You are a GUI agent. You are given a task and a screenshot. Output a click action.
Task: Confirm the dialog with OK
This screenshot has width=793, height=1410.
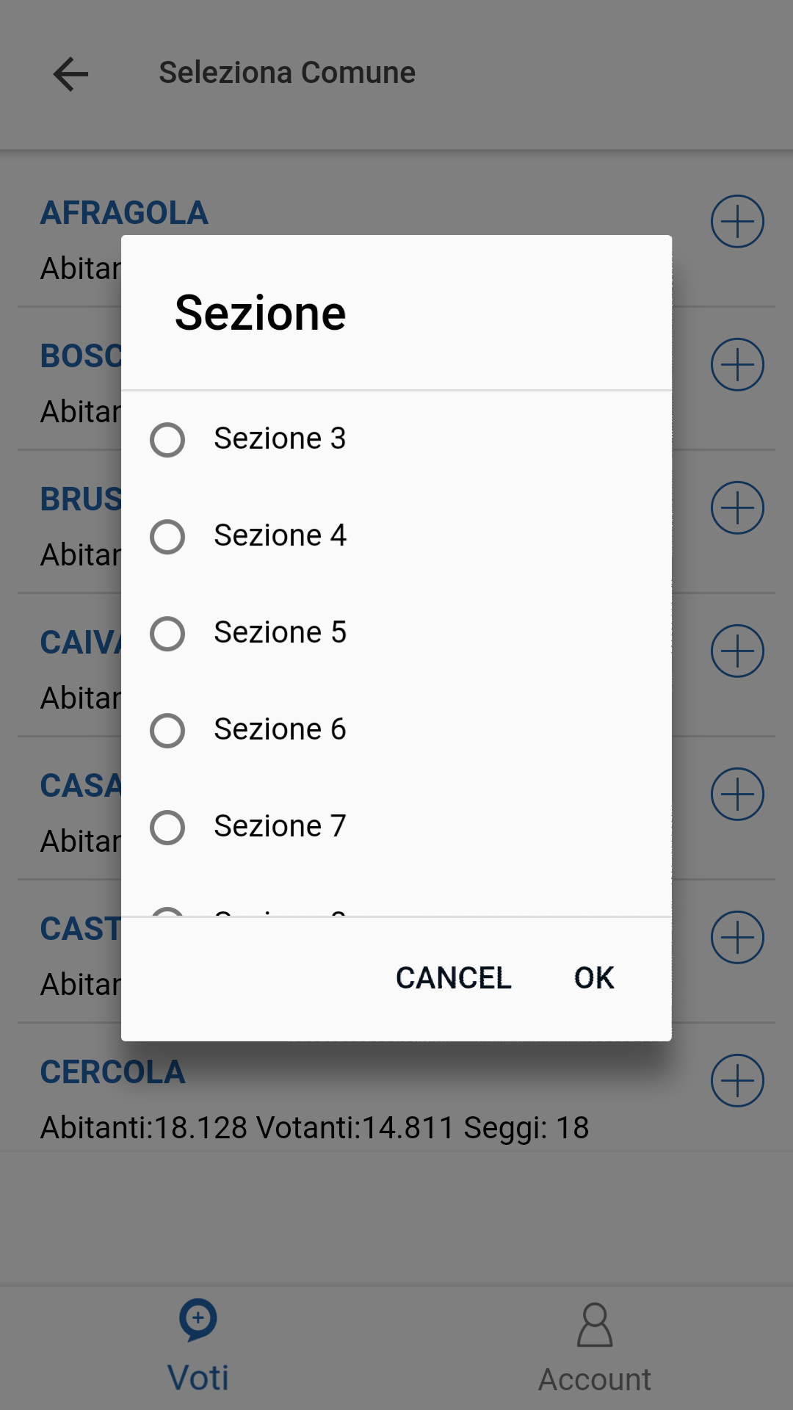(x=594, y=977)
